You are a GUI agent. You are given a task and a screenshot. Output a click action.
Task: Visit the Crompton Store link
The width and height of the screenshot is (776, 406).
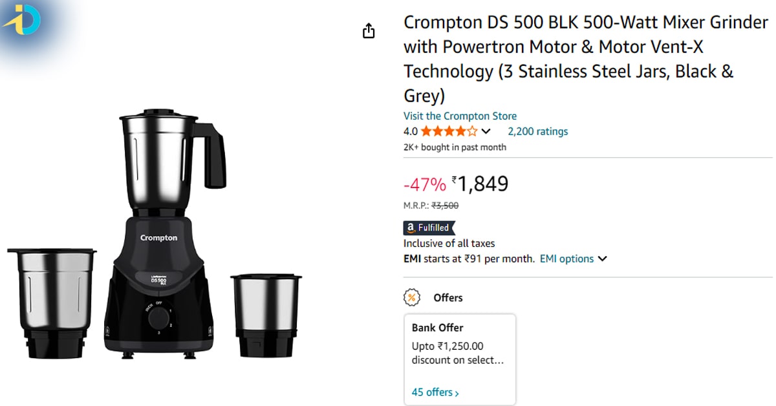tap(460, 116)
